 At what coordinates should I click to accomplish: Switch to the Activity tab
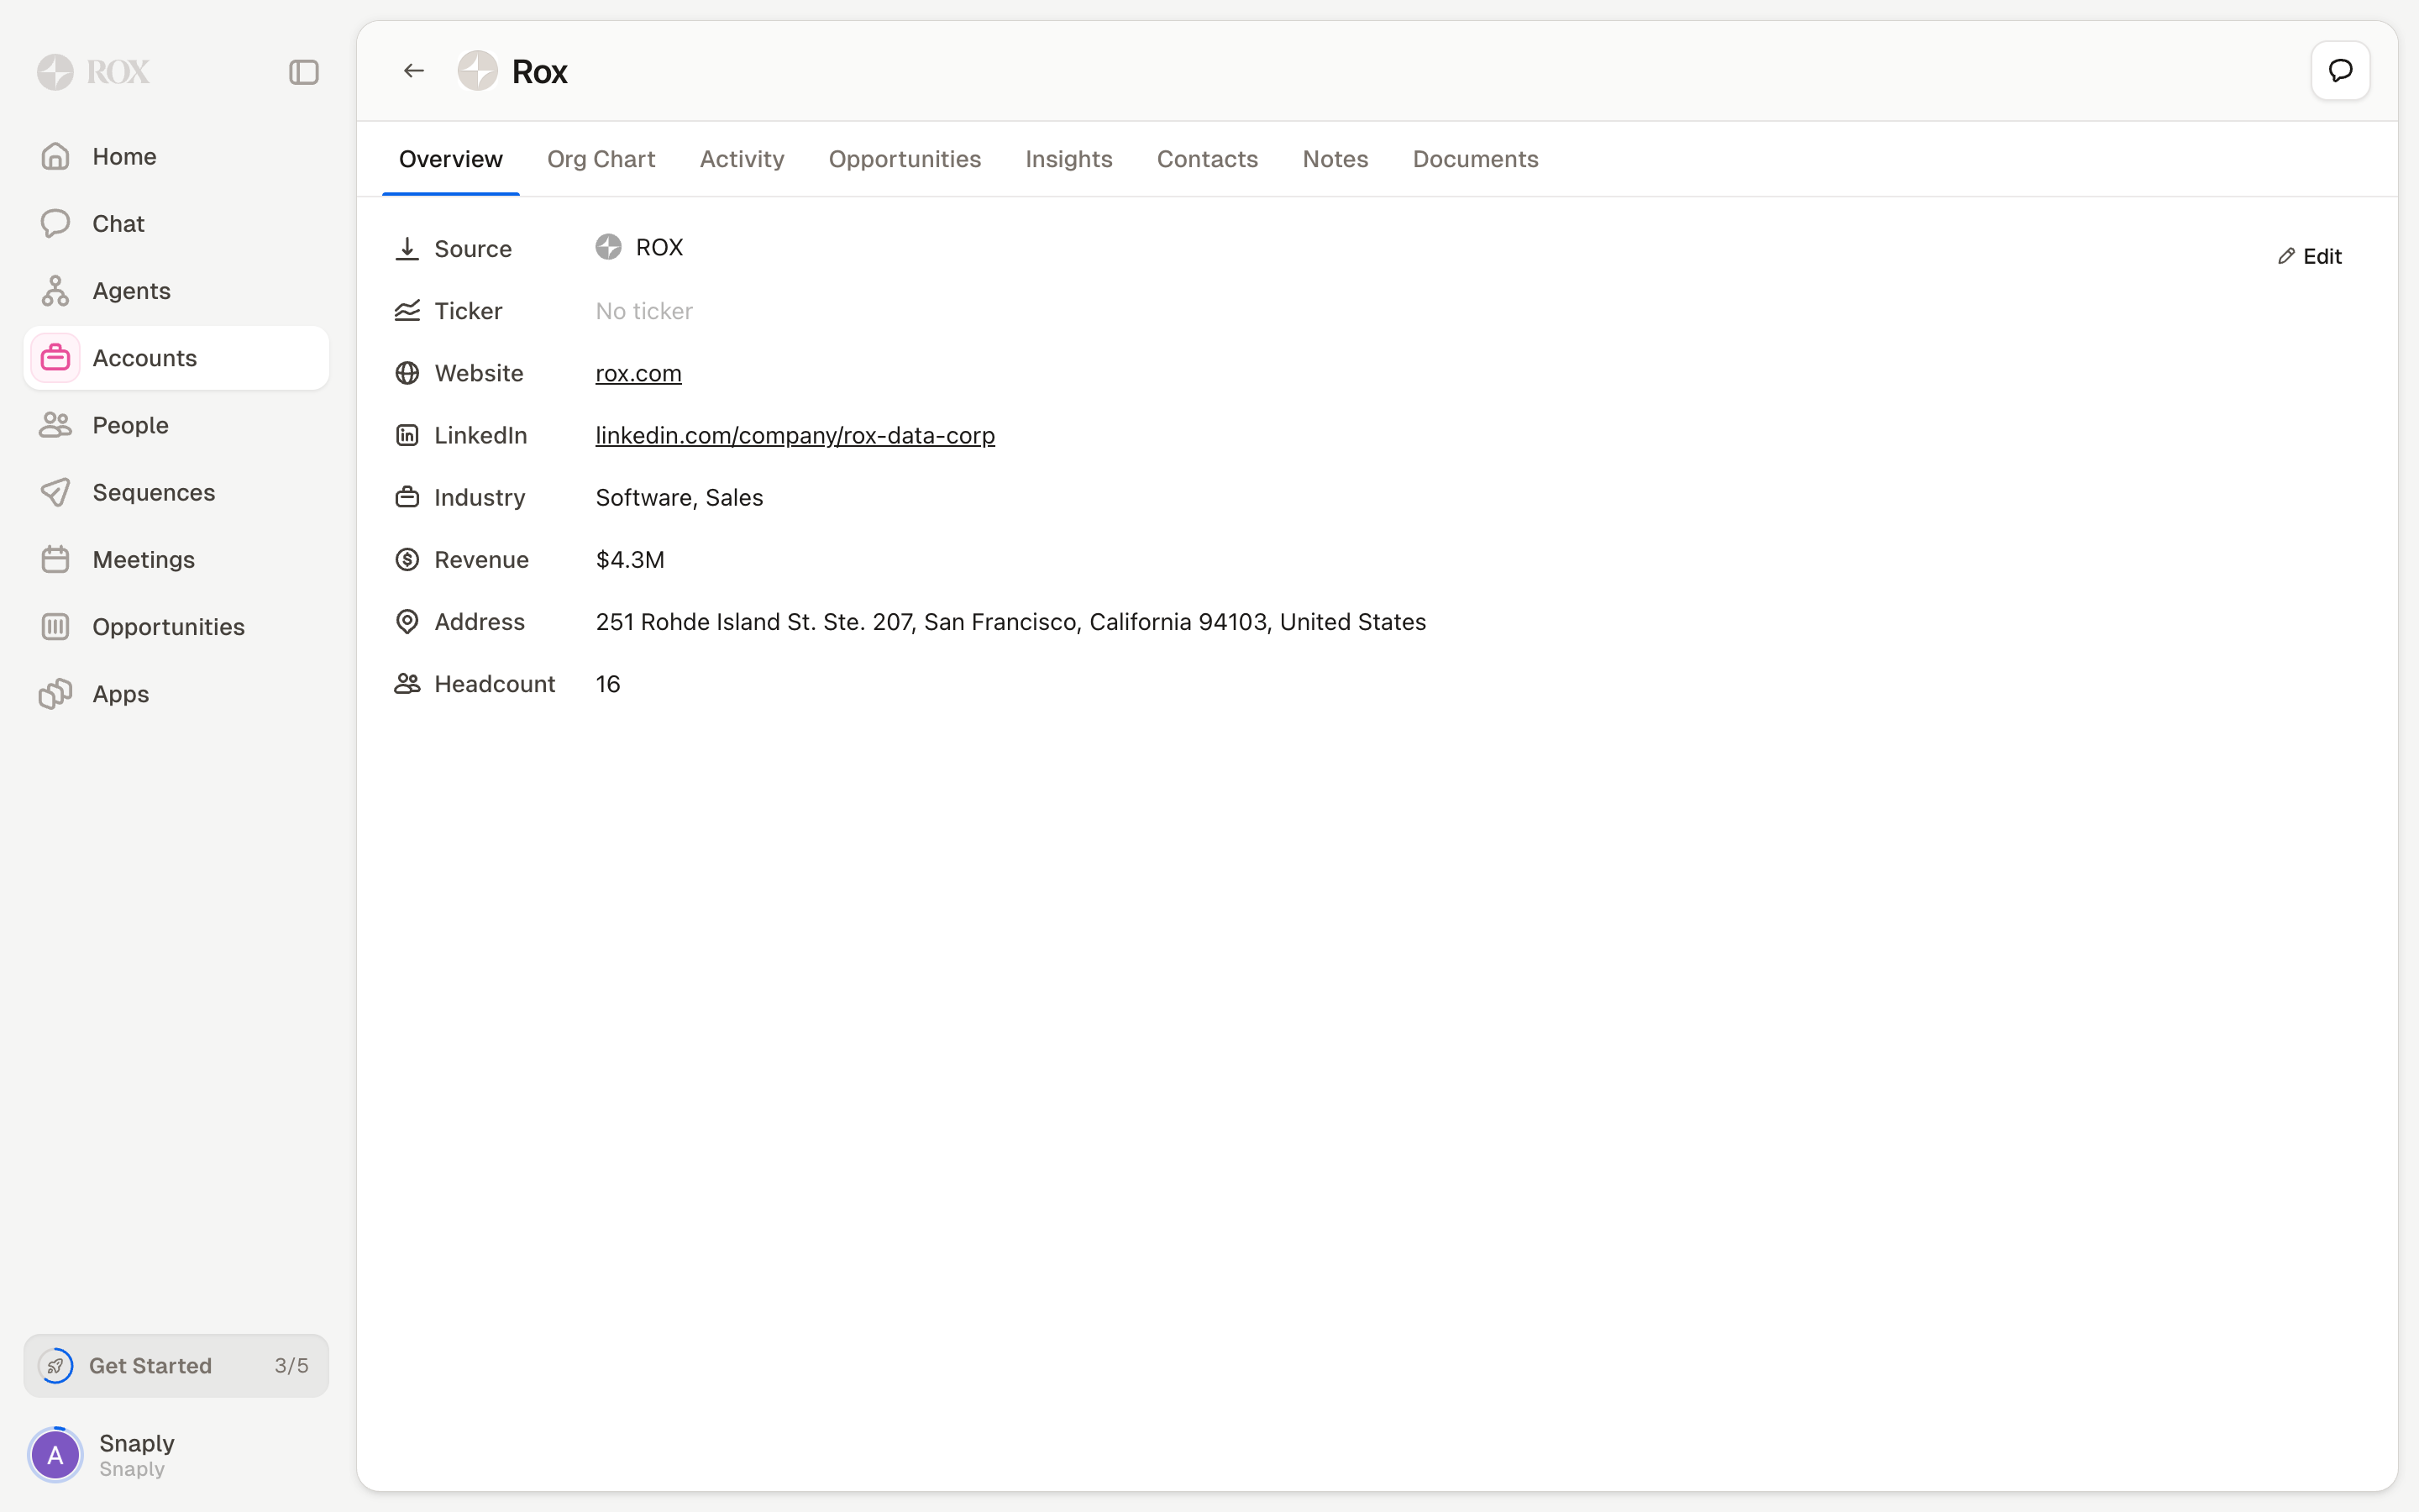(742, 159)
